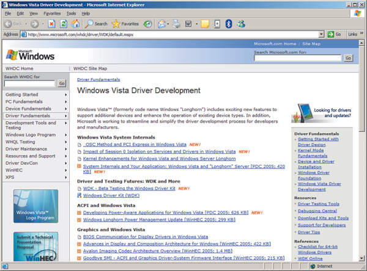
Task: Click the document icon next to OSC Method link
Action: [x=80, y=145]
